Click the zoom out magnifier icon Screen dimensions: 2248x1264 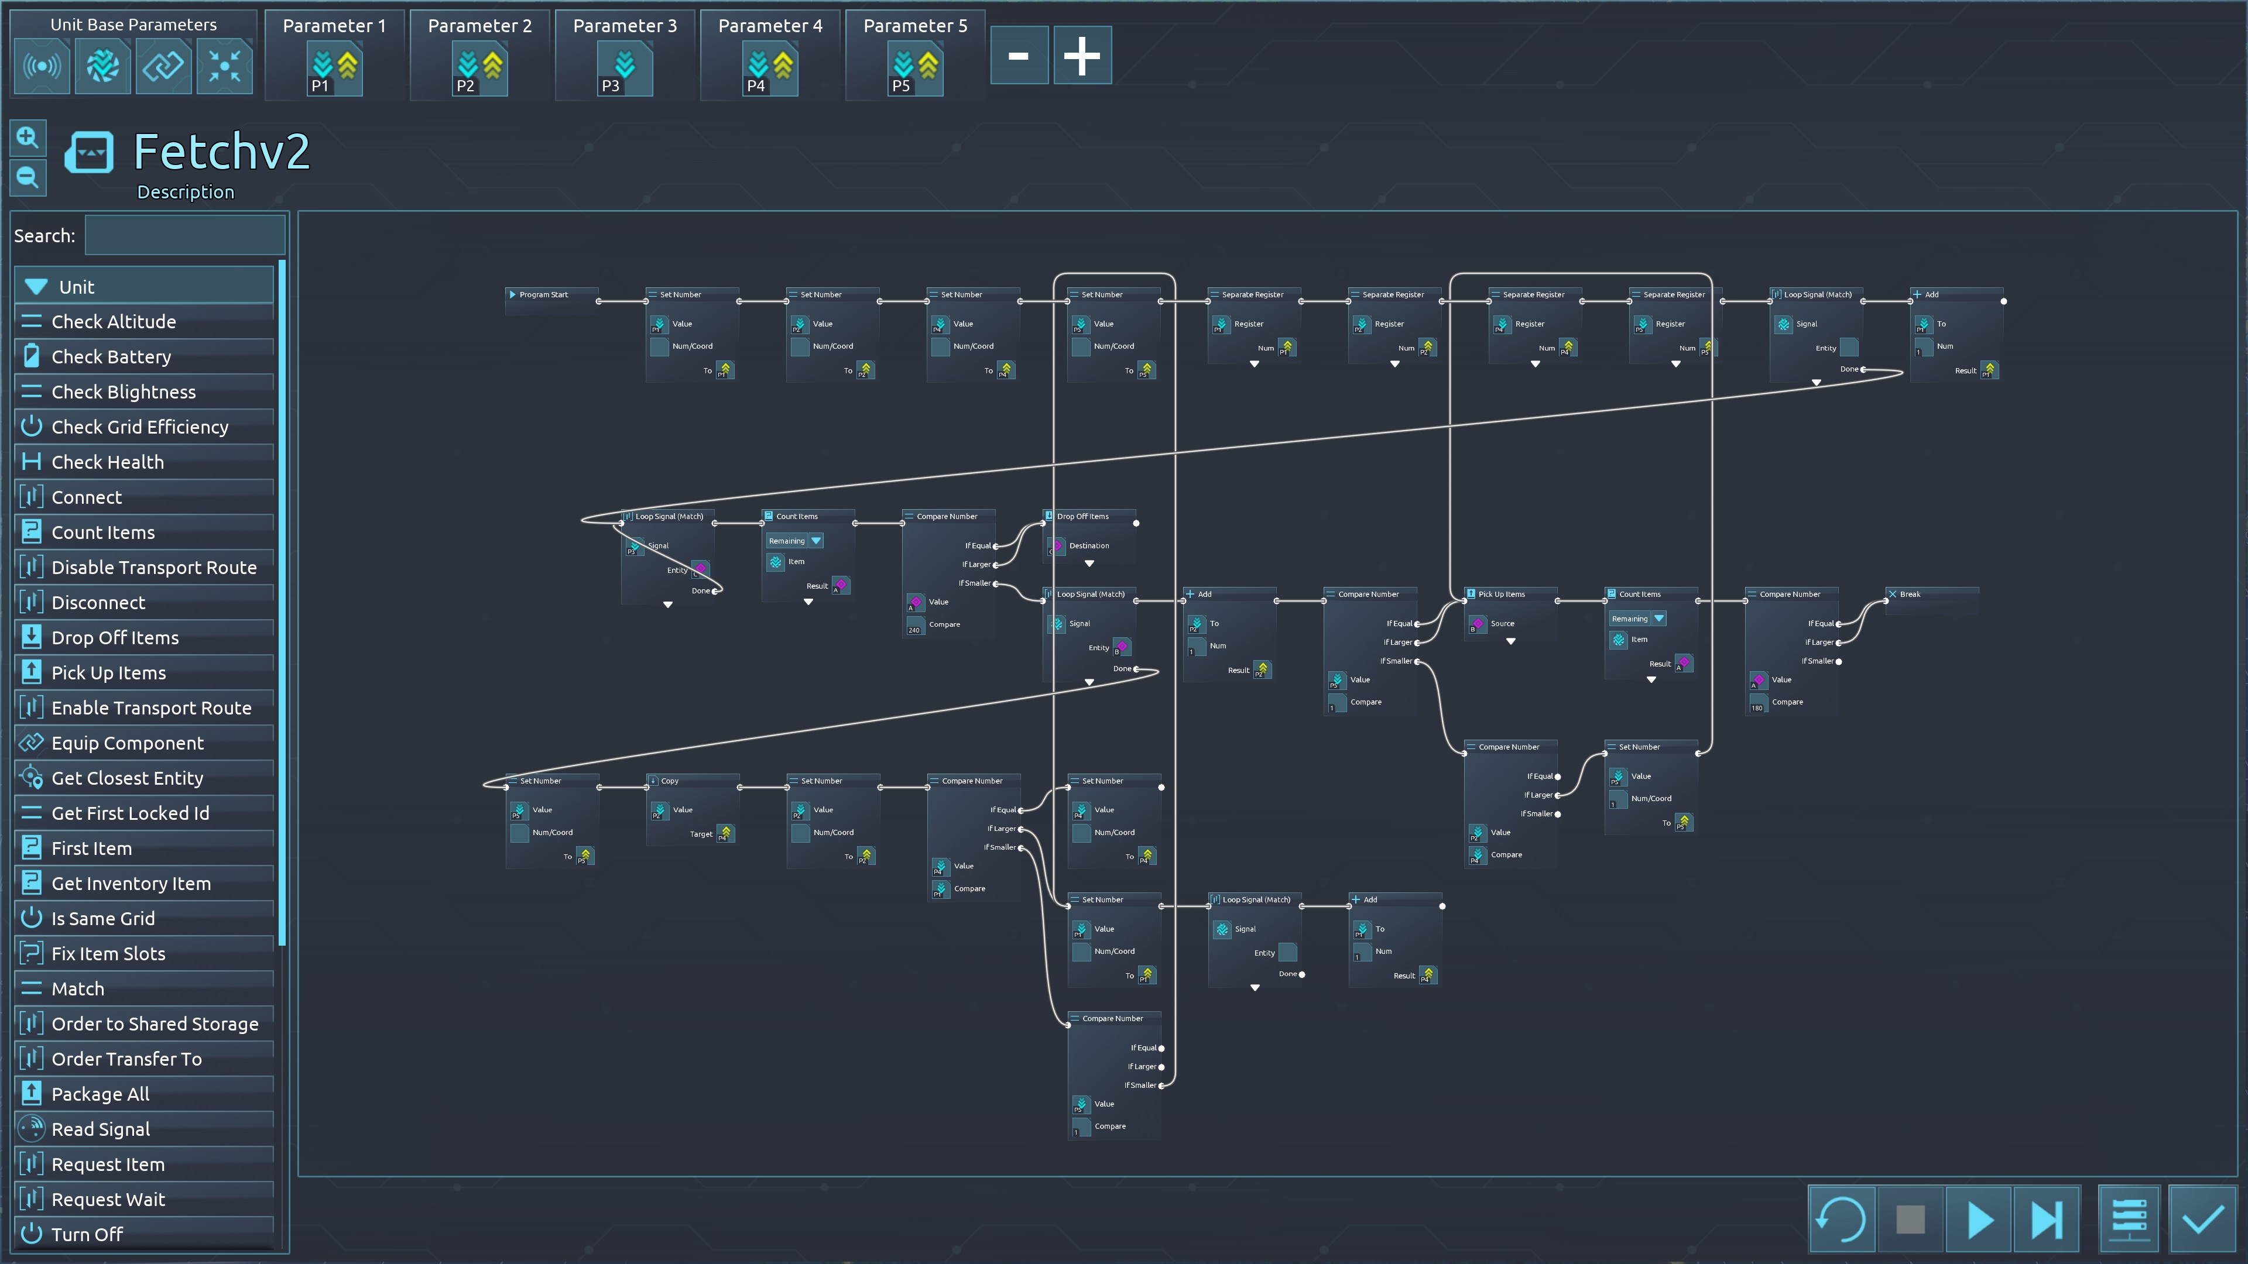coord(27,178)
